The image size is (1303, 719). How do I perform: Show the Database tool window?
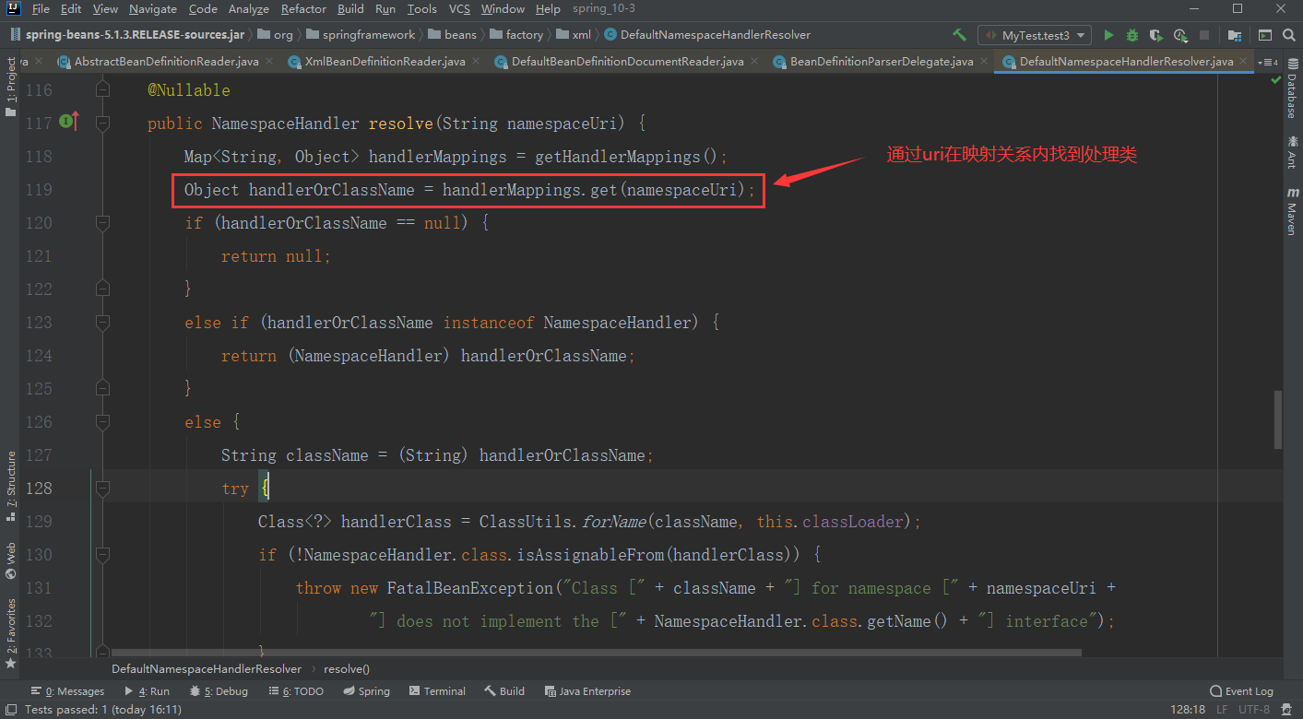(1291, 89)
